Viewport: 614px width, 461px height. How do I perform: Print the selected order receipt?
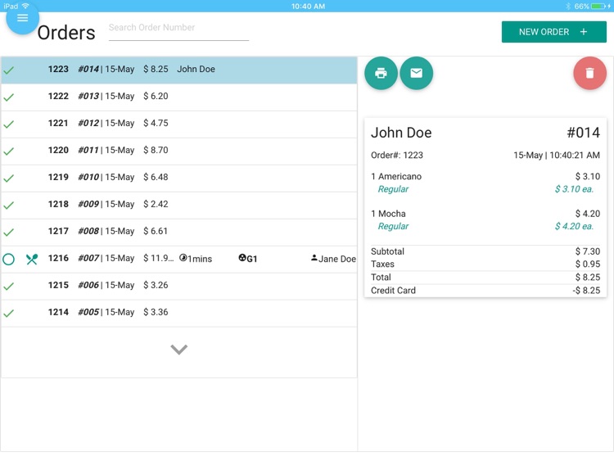[381, 73]
